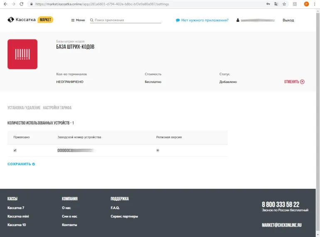The width and height of the screenshot is (320, 237).
Task: Click the НЕОГРАНИЧЕНО terminals value
Action: point(70,82)
